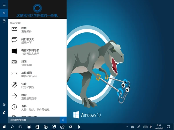Viewport: 174px width, 130px height.
Task: Open the Action Center notification icon
Action: (168, 127)
